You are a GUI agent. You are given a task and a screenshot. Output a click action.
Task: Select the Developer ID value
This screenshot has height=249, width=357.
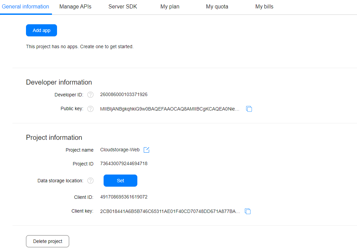[x=123, y=95]
